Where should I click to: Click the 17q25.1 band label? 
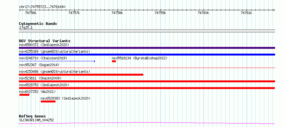click(x=26, y=28)
